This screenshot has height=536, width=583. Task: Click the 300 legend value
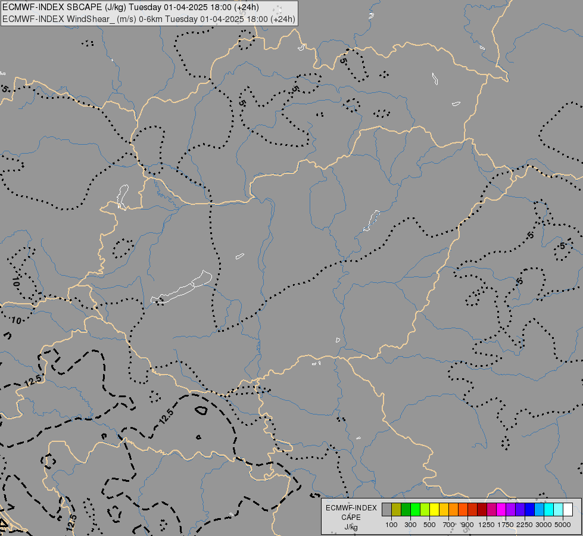point(410,525)
